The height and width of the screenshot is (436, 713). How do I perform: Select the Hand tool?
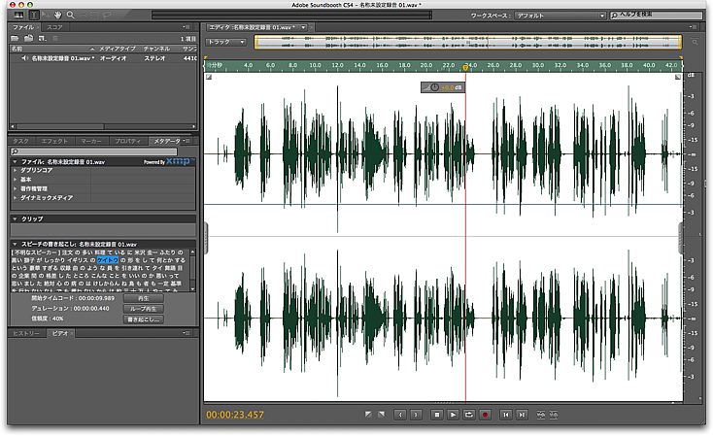click(x=56, y=16)
